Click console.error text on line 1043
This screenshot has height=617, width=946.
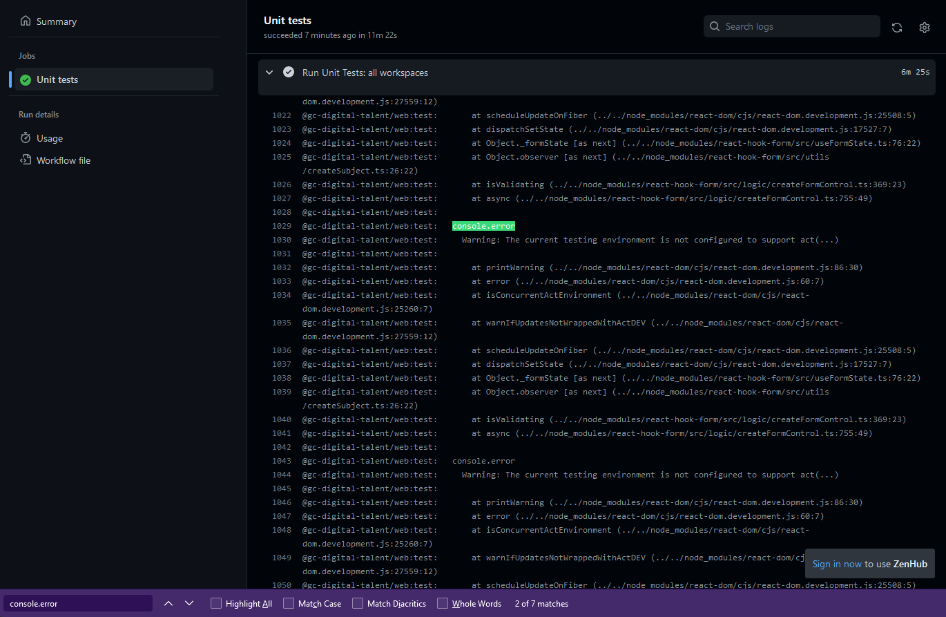pyautogui.click(x=483, y=461)
